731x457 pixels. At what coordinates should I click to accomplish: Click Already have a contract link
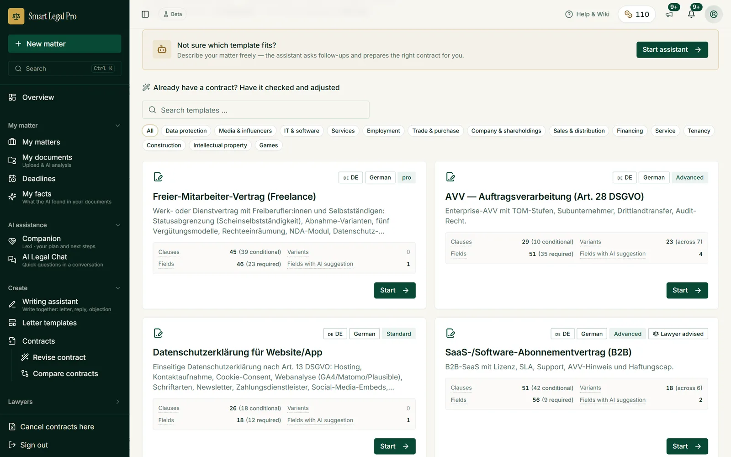click(242, 88)
